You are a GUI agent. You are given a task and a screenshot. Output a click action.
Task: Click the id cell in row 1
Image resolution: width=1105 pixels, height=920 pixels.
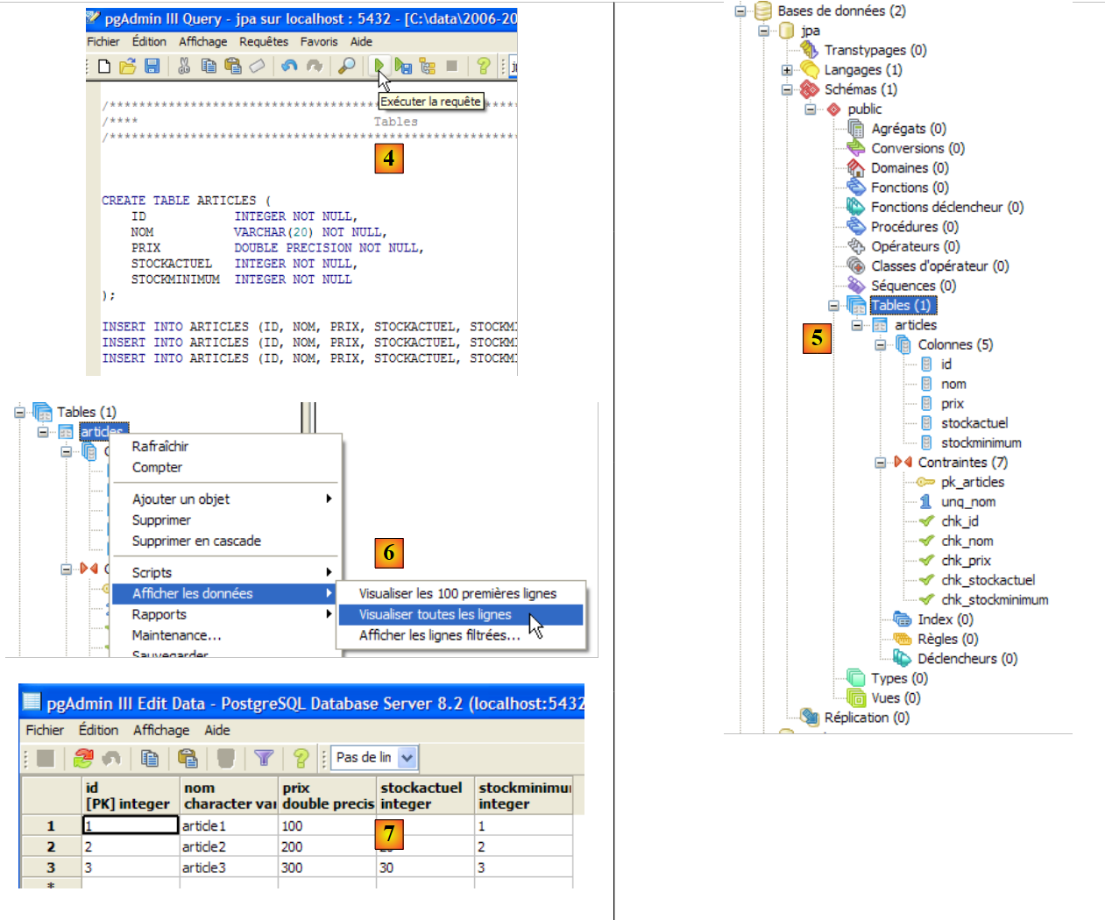tap(130, 825)
